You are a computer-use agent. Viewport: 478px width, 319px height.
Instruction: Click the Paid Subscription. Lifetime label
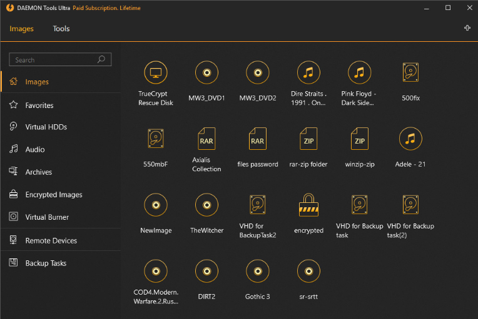point(106,8)
